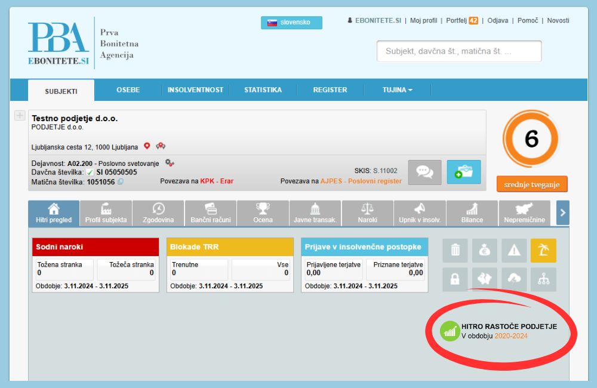The height and width of the screenshot is (388, 597).
Task: Click the warning triangle status icon
Action: click(x=514, y=251)
